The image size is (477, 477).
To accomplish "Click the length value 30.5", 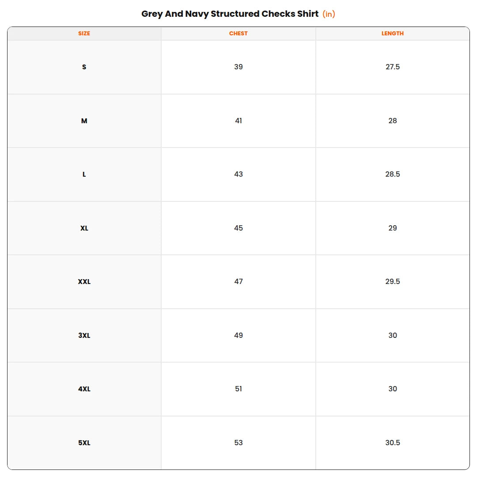I will point(393,443).
